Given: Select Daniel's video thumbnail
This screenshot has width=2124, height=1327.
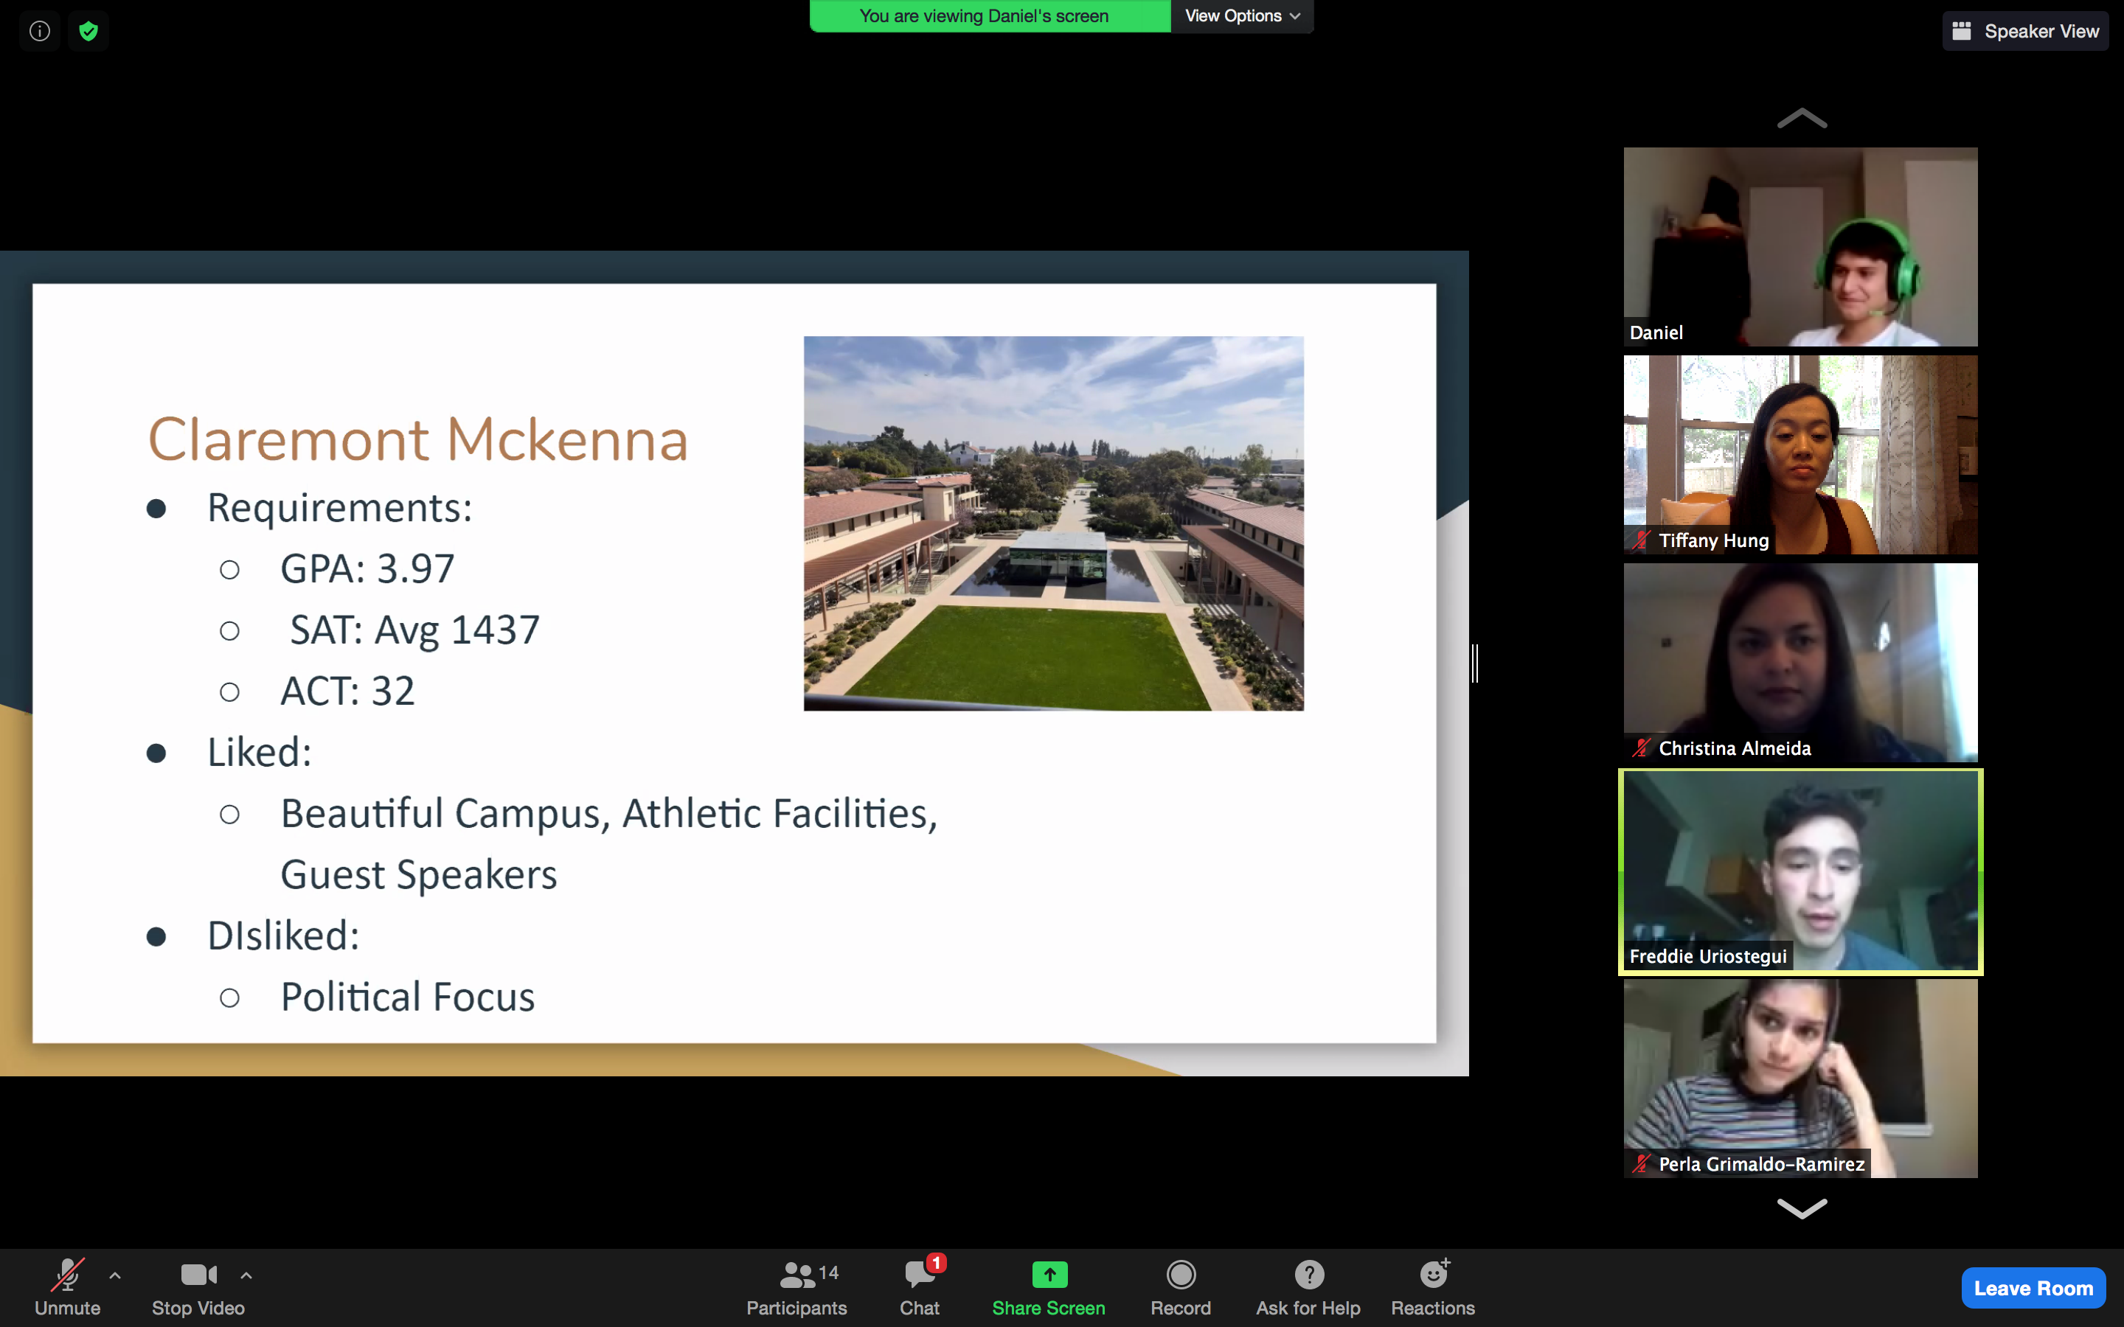Looking at the screenshot, I should tap(1800, 247).
